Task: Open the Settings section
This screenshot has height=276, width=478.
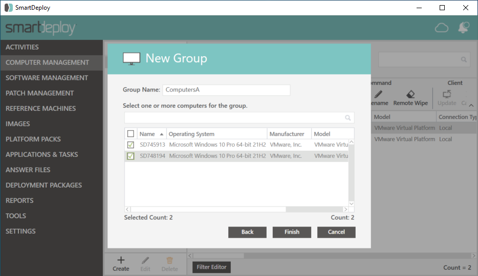Action: 52,231
